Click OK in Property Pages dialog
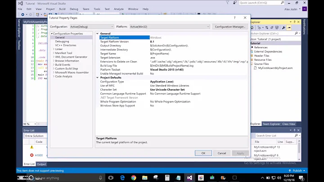 (203, 153)
